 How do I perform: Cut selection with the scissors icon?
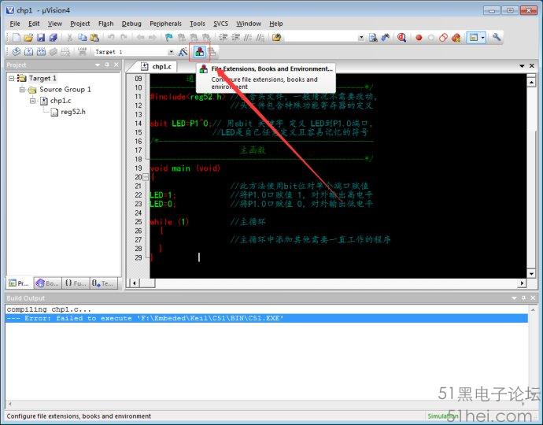(x=69, y=38)
